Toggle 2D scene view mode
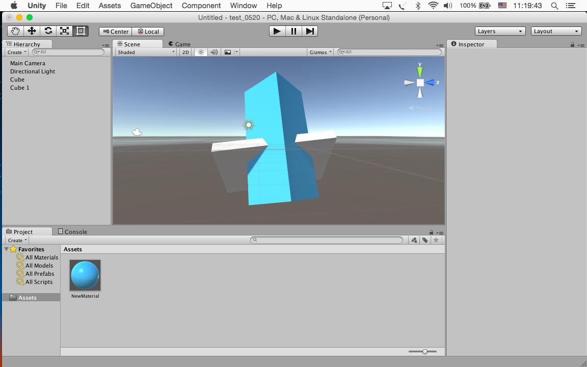 click(185, 52)
